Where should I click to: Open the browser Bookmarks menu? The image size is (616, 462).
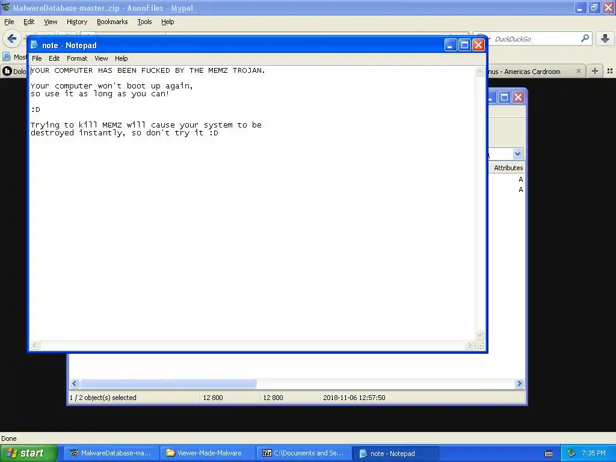112,22
